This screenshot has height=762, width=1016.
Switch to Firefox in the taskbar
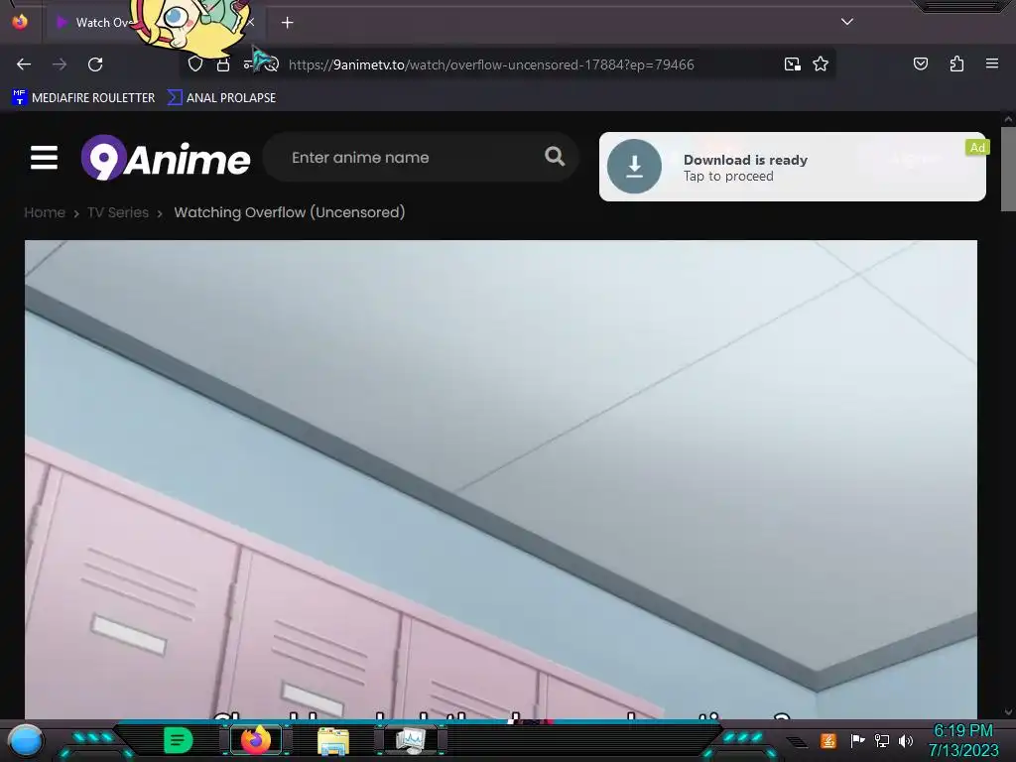tap(255, 740)
